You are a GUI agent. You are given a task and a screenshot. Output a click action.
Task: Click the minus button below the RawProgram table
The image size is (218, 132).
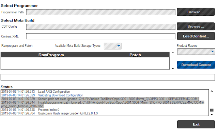pos(173,69)
